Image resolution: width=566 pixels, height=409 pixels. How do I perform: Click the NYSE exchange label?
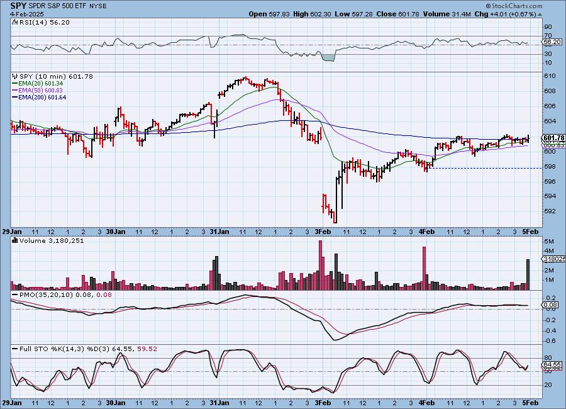tap(98, 6)
